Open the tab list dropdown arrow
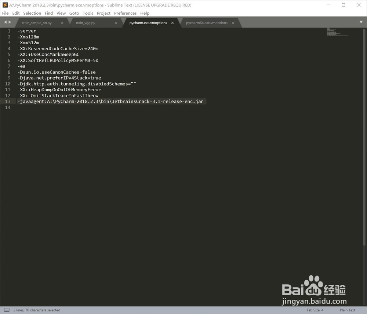 click(361, 22)
